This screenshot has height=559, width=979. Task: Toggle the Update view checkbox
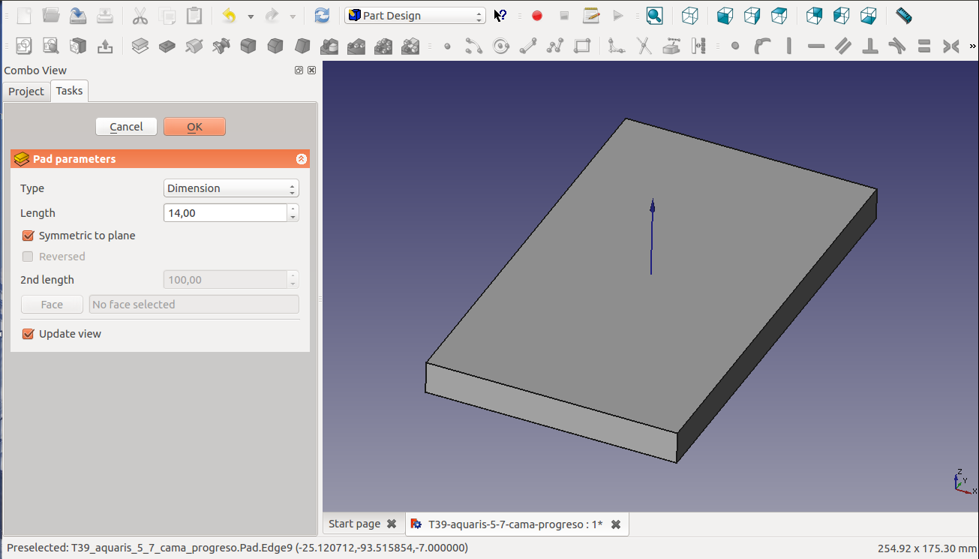pos(29,334)
